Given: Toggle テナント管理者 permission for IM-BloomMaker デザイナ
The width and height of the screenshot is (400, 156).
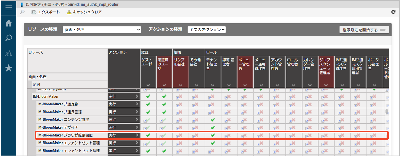Looking at the screenshot, I should click(212, 127).
